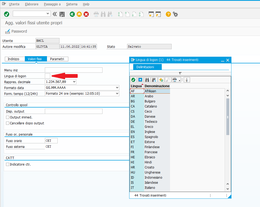Screen dimensions: 260x207
Task: Select the Italiano language row
Action: [150, 187]
